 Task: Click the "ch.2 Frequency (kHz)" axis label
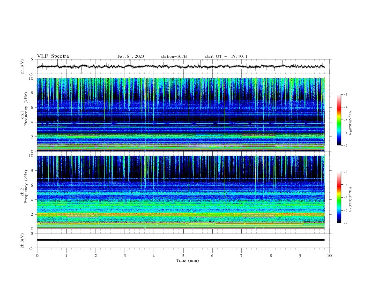(x=24, y=187)
